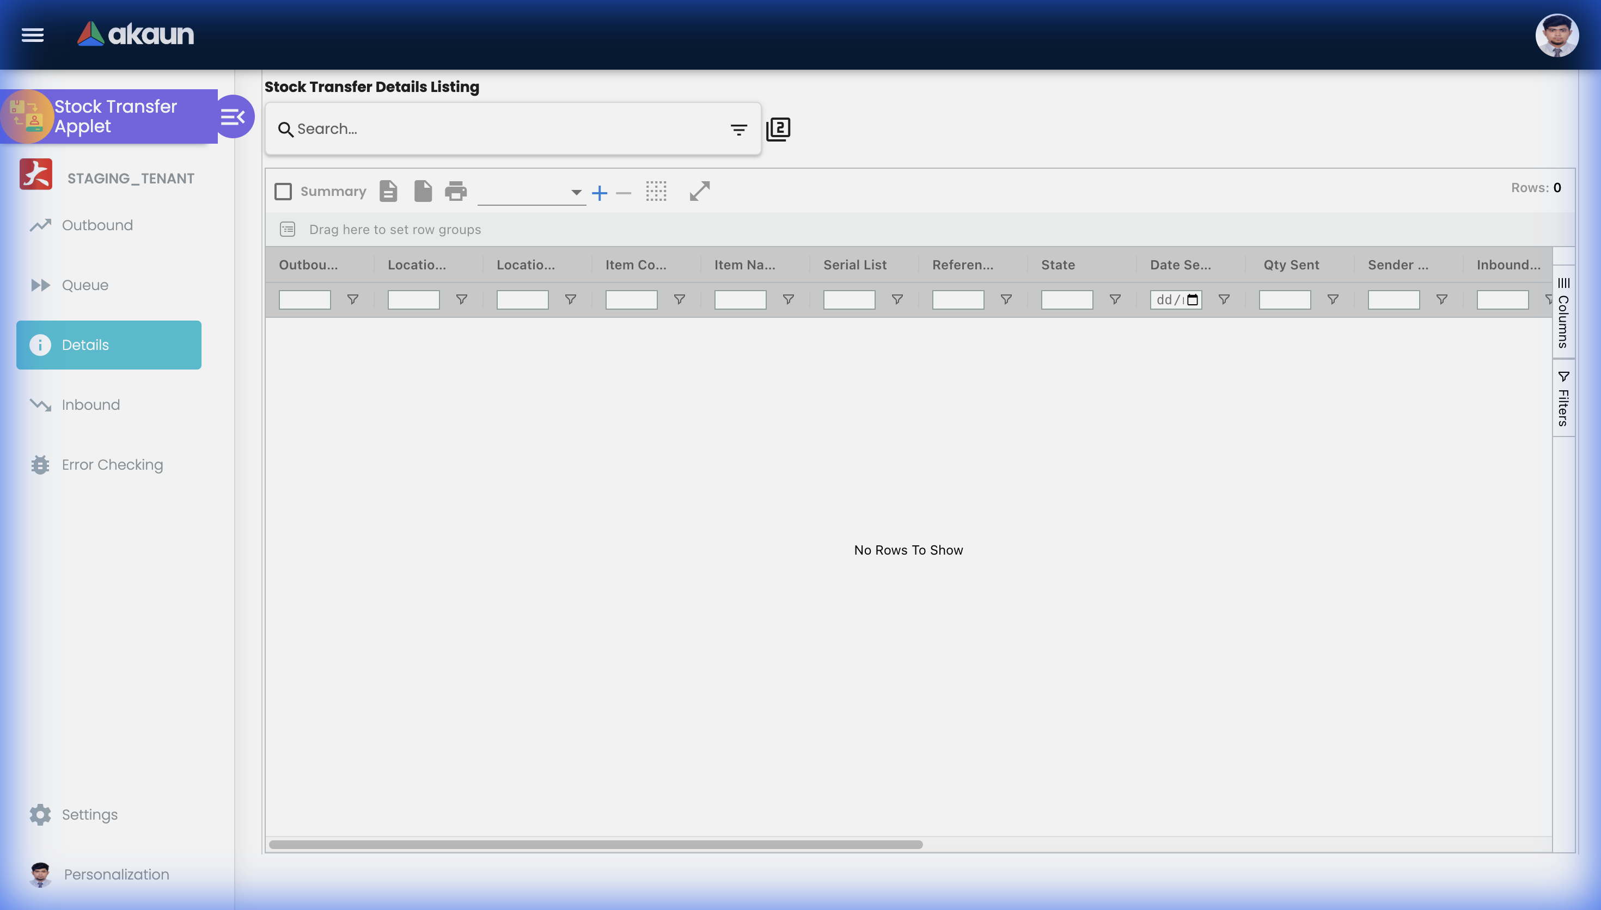Click the print icon in toolbar
The height and width of the screenshot is (910, 1601).
tap(456, 191)
